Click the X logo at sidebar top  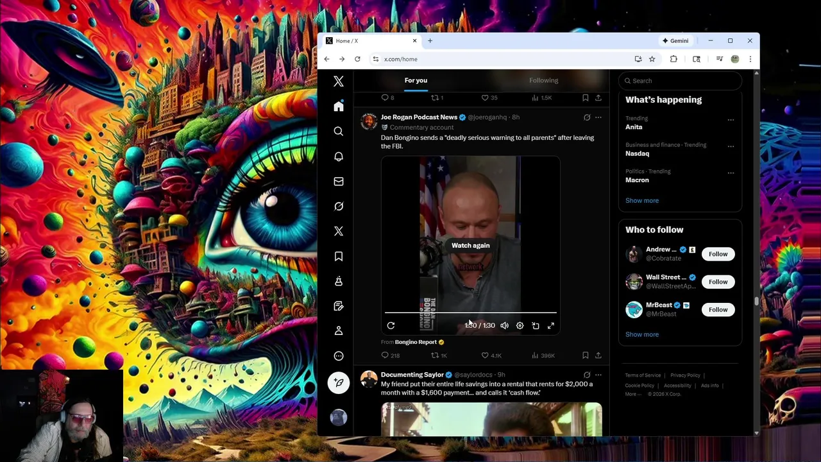pyautogui.click(x=339, y=81)
